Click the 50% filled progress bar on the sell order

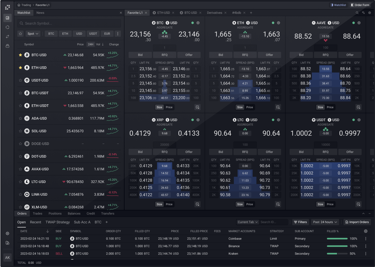(337, 253)
